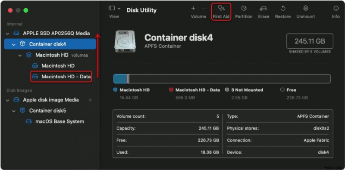The width and height of the screenshot is (345, 170).
Task: Click the Unmount toolbar icon
Action: pos(305,8)
